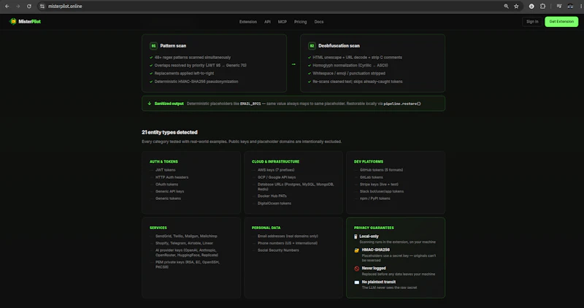This screenshot has height=308, width=584.
Task: Click checkmark beside HTML unescape line
Action: (x=310, y=58)
